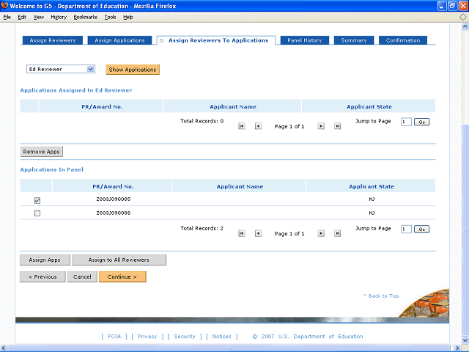Go to last page of Applications In Panel

pos(337,233)
